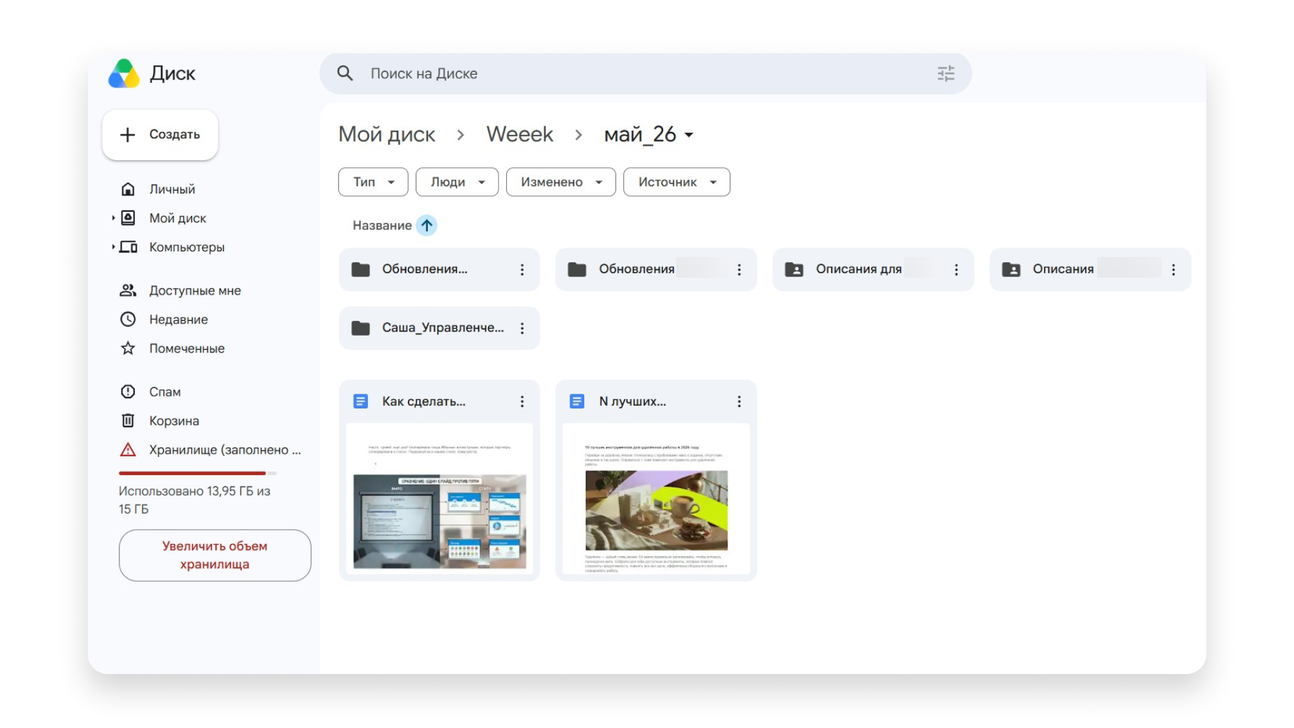Screen dimensions: 1294x728
Task: Click the Недавние clock icon
Action: click(x=128, y=320)
